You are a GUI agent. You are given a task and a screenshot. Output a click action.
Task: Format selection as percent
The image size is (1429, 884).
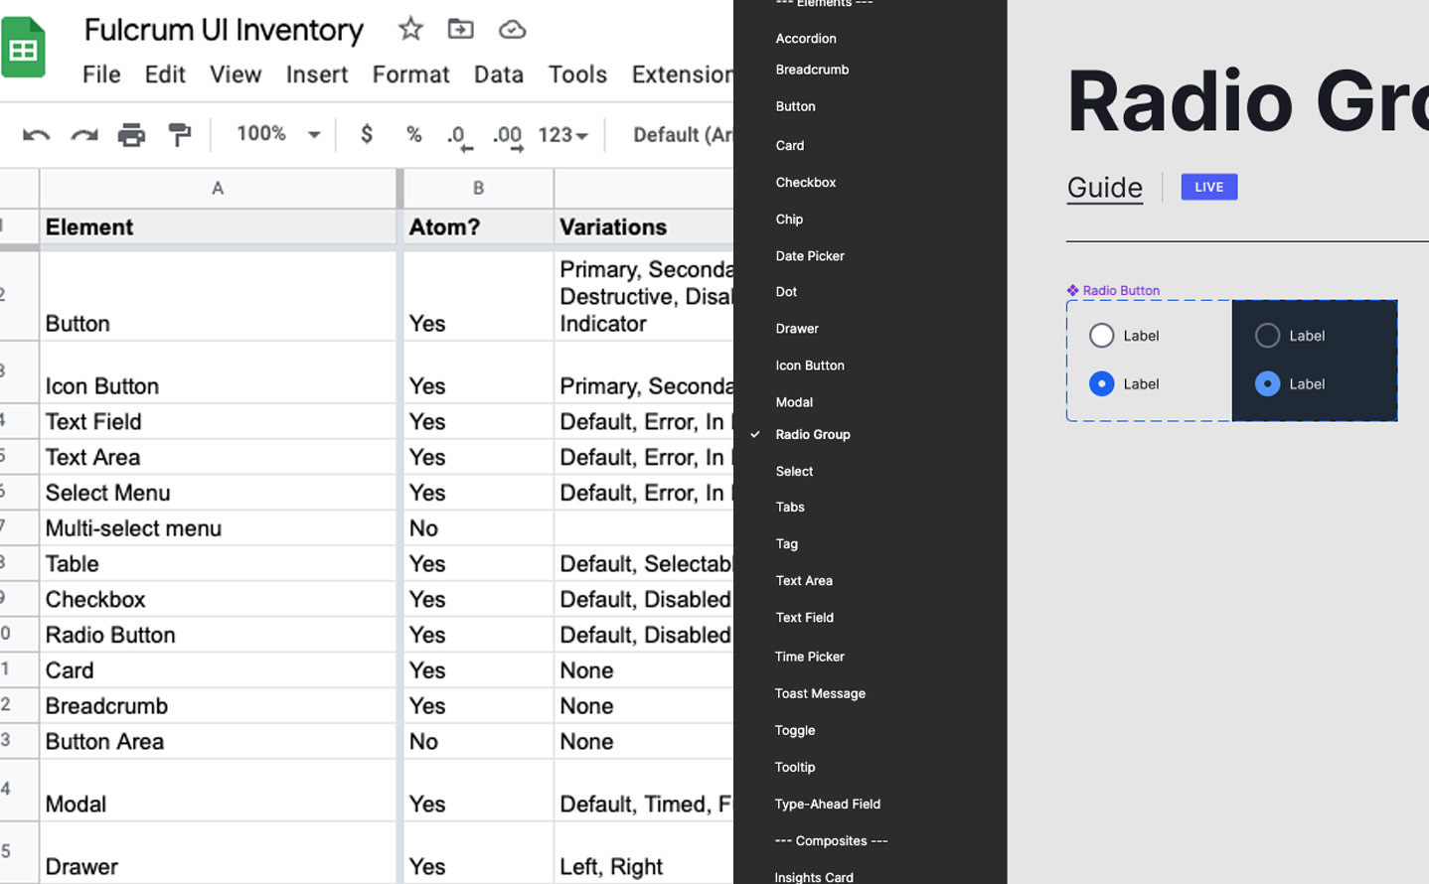tap(413, 134)
